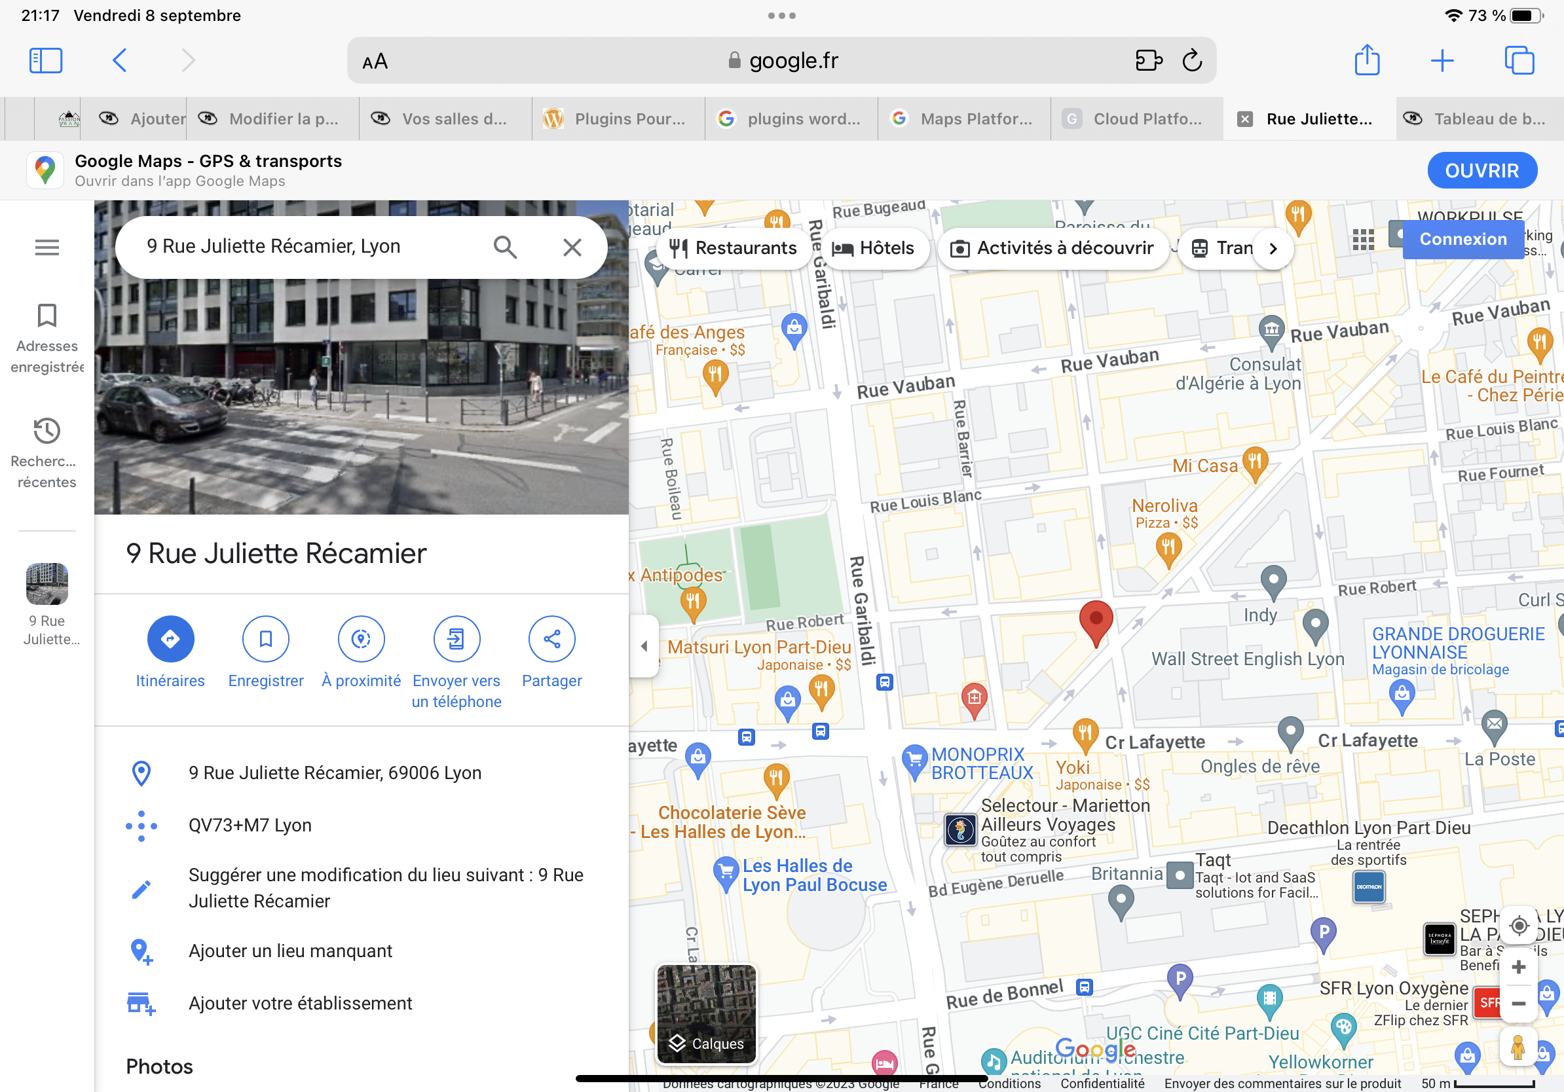
Task: Copy address 9 Rue Juliette Récamier, 69006 Lyon
Action: coord(361,773)
